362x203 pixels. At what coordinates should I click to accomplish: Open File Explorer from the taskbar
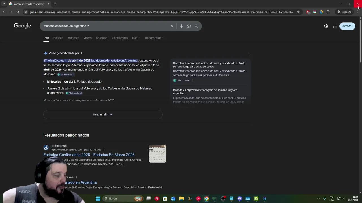[182, 198]
